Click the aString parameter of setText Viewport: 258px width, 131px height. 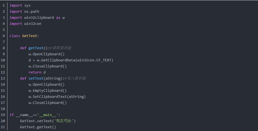(53, 78)
